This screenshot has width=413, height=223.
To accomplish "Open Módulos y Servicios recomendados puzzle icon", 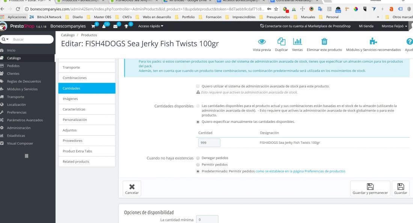I will (x=373, y=41).
